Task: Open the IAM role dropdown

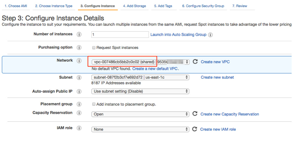Action: click(140, 129)
